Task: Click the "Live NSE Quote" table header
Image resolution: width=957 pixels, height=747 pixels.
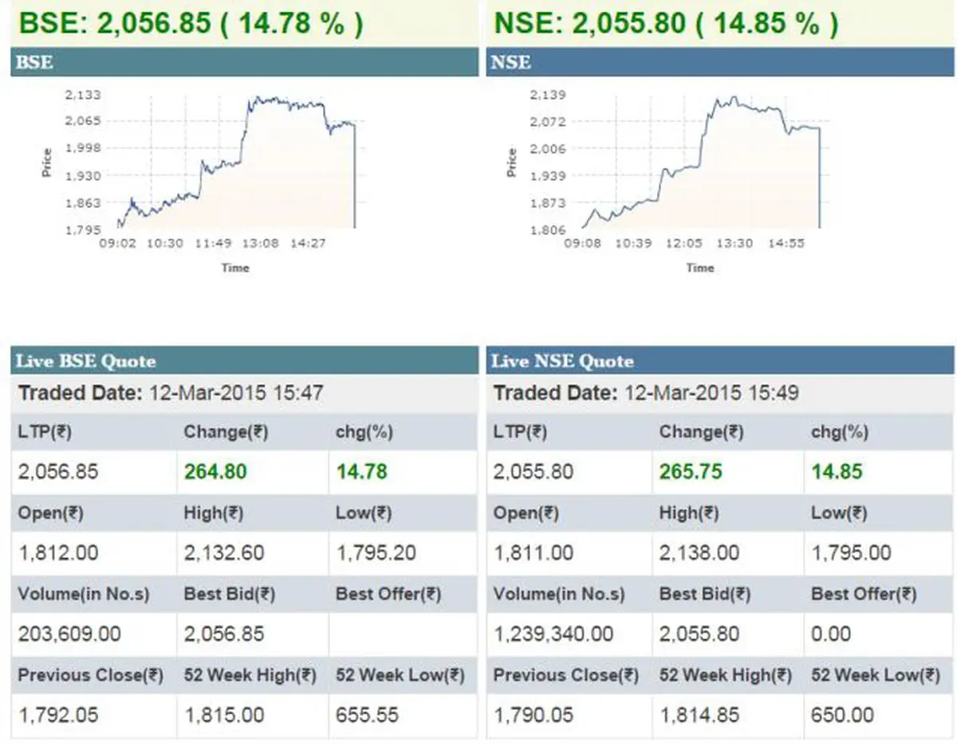Action: pyautogui.click(x=720, y=361)
